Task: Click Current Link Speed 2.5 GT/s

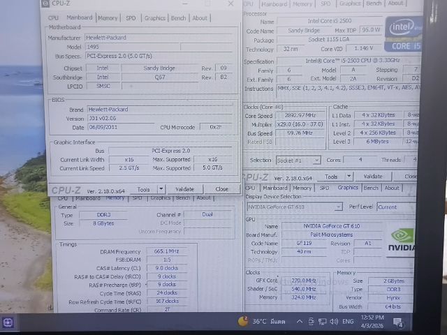Action: pos(129,168)
